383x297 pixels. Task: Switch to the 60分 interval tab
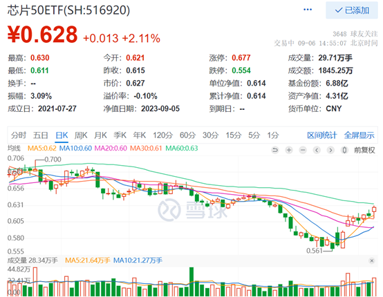187,135
